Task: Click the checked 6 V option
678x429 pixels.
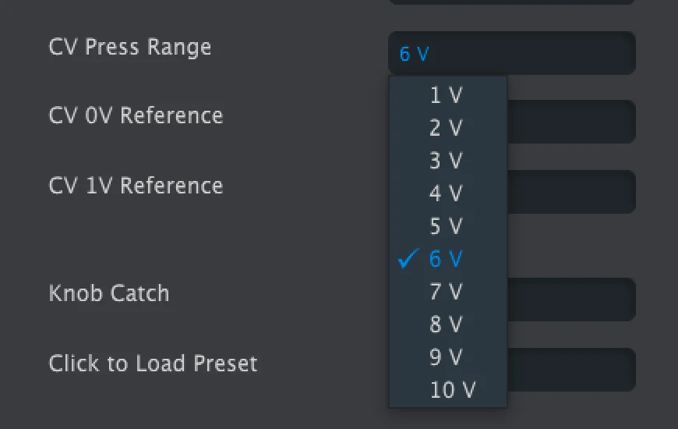Action: [447, 259]
